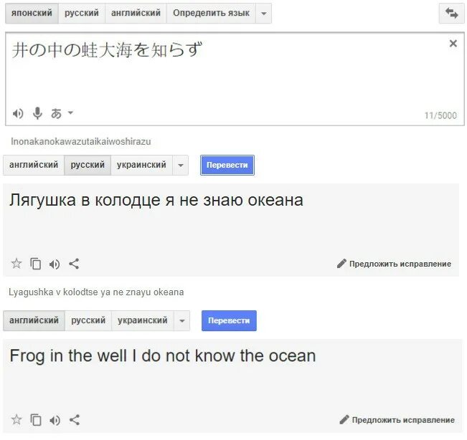Suggest an edit for the English translation
This screenshot has height=440, width=467.
click(397, 420)
